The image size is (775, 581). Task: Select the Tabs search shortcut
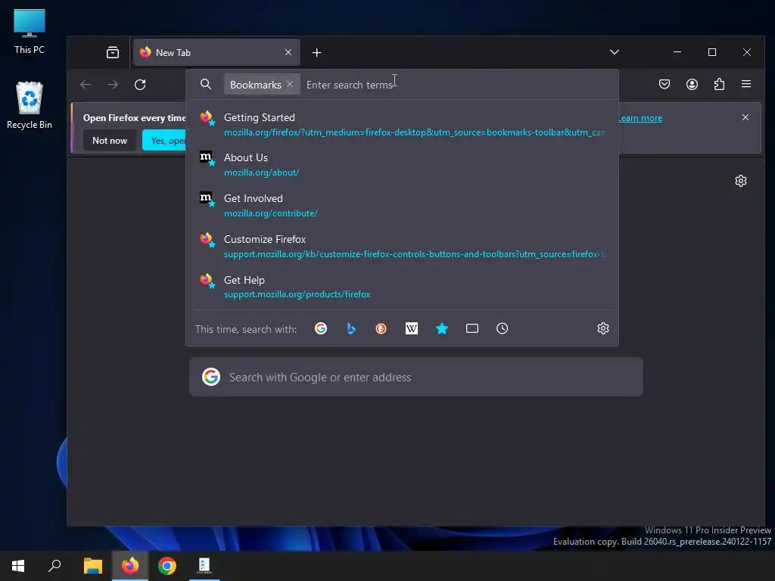[x=472, y=328]
